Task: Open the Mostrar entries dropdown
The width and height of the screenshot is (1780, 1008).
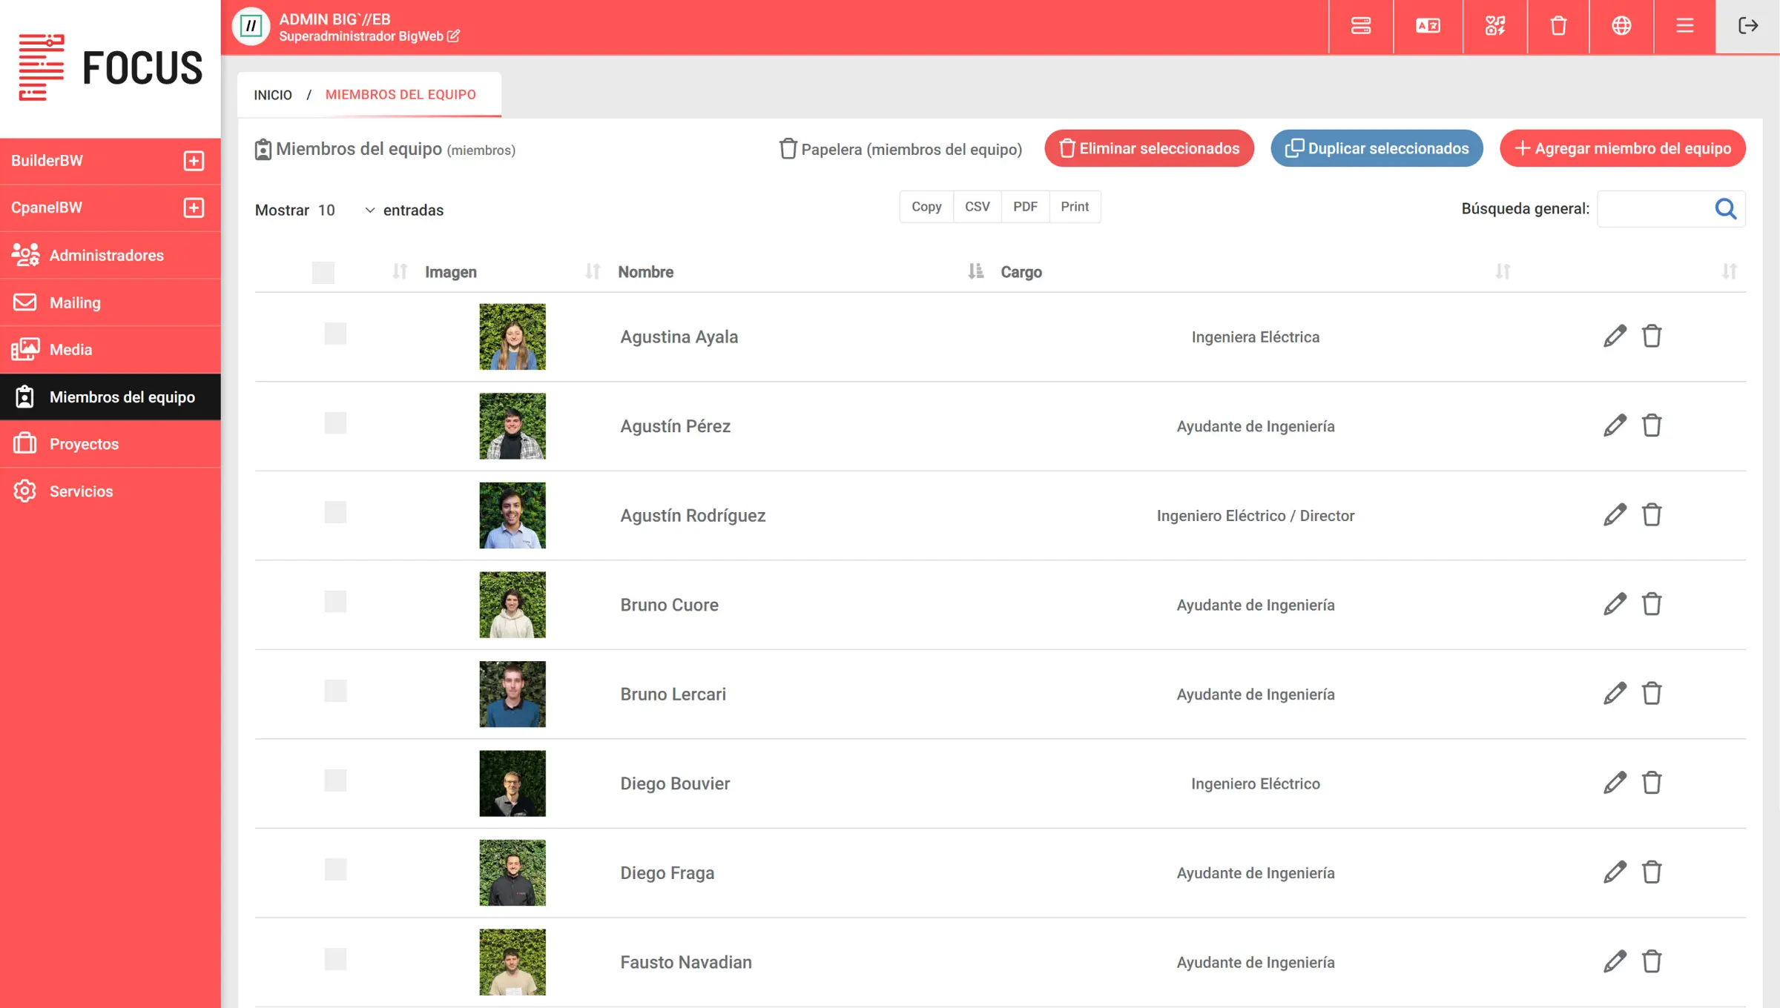Action: [x=346, y=210]
